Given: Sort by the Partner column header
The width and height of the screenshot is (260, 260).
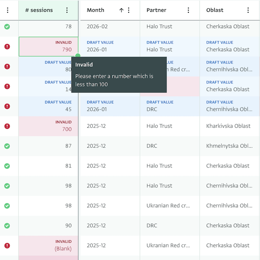Looking at the screenshot, I should [156, 10].
